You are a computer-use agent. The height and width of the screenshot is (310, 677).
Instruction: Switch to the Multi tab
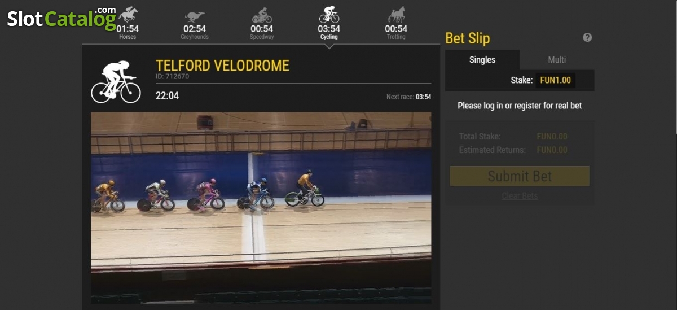coord(557,60)
